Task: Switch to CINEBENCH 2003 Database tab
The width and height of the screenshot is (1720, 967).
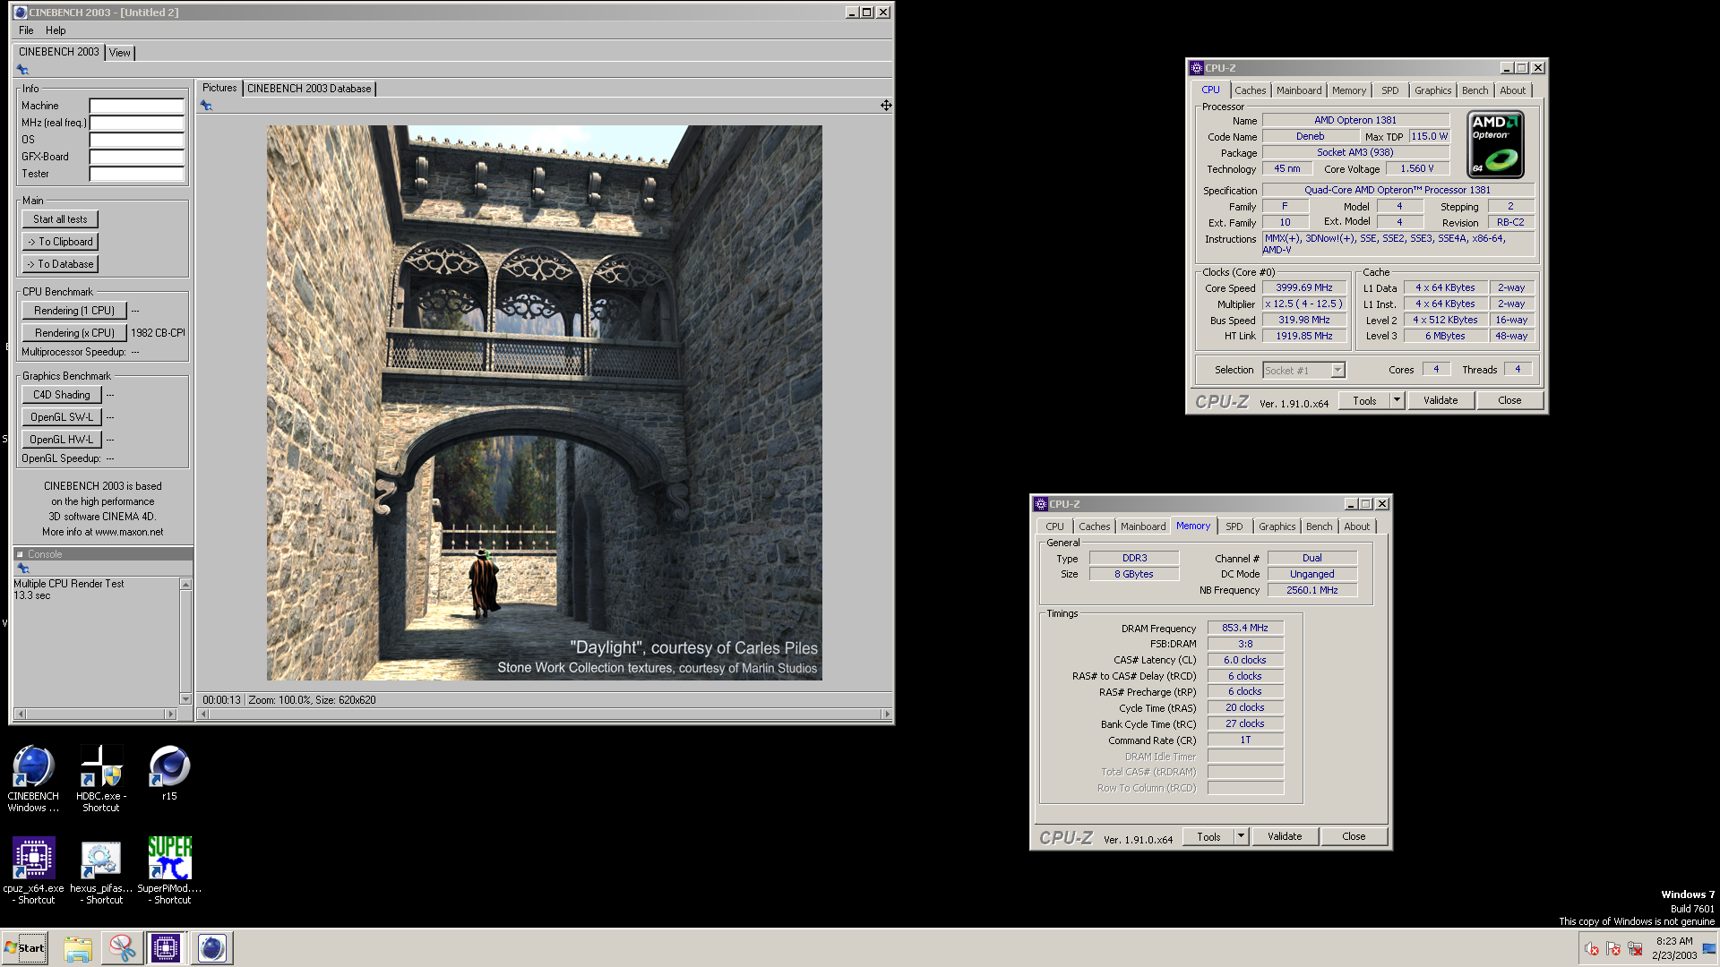Action: click(x=309, y=89)
